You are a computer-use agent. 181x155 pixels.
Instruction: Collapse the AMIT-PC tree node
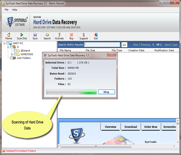[5, 43]
